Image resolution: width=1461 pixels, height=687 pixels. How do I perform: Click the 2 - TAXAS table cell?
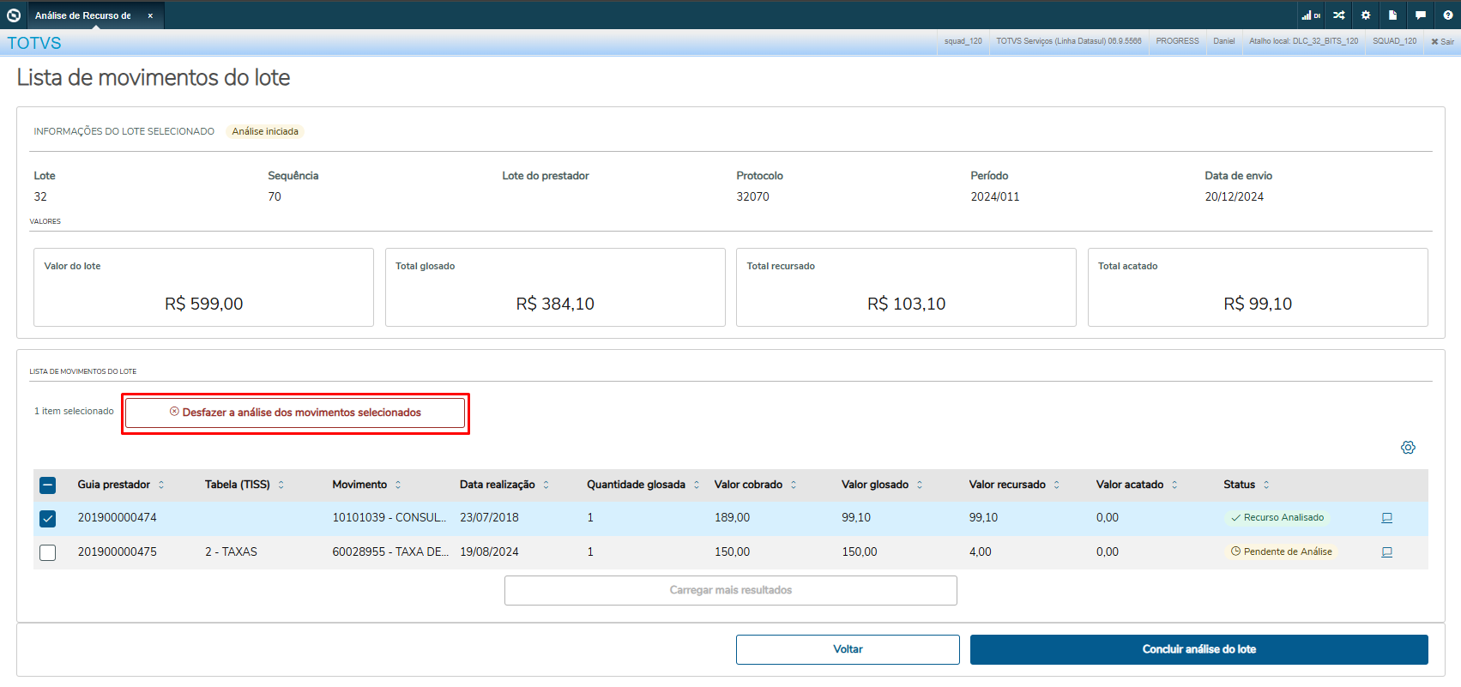(x=231, y=552)
